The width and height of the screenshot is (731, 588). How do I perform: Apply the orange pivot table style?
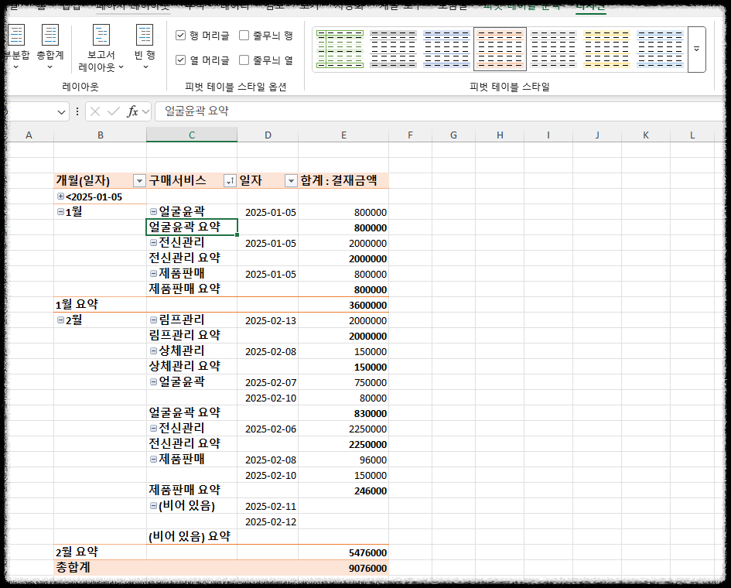500,49
